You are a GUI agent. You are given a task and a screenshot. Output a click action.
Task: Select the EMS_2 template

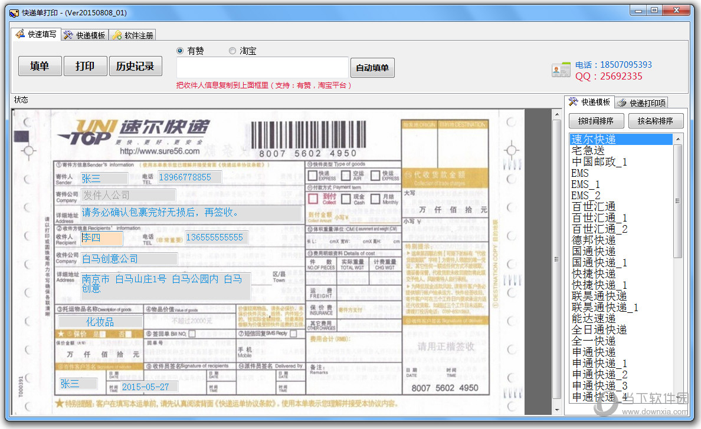[621, 196]
